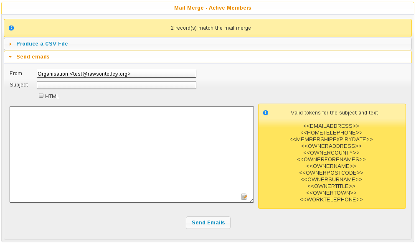Click the document-edit icon below the message area
The height and width of the screenshot is (244, 416).
(244, 196)
